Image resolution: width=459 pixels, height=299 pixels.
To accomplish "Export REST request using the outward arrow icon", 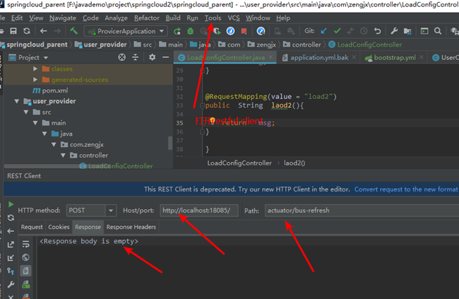I will coord(11,245).
